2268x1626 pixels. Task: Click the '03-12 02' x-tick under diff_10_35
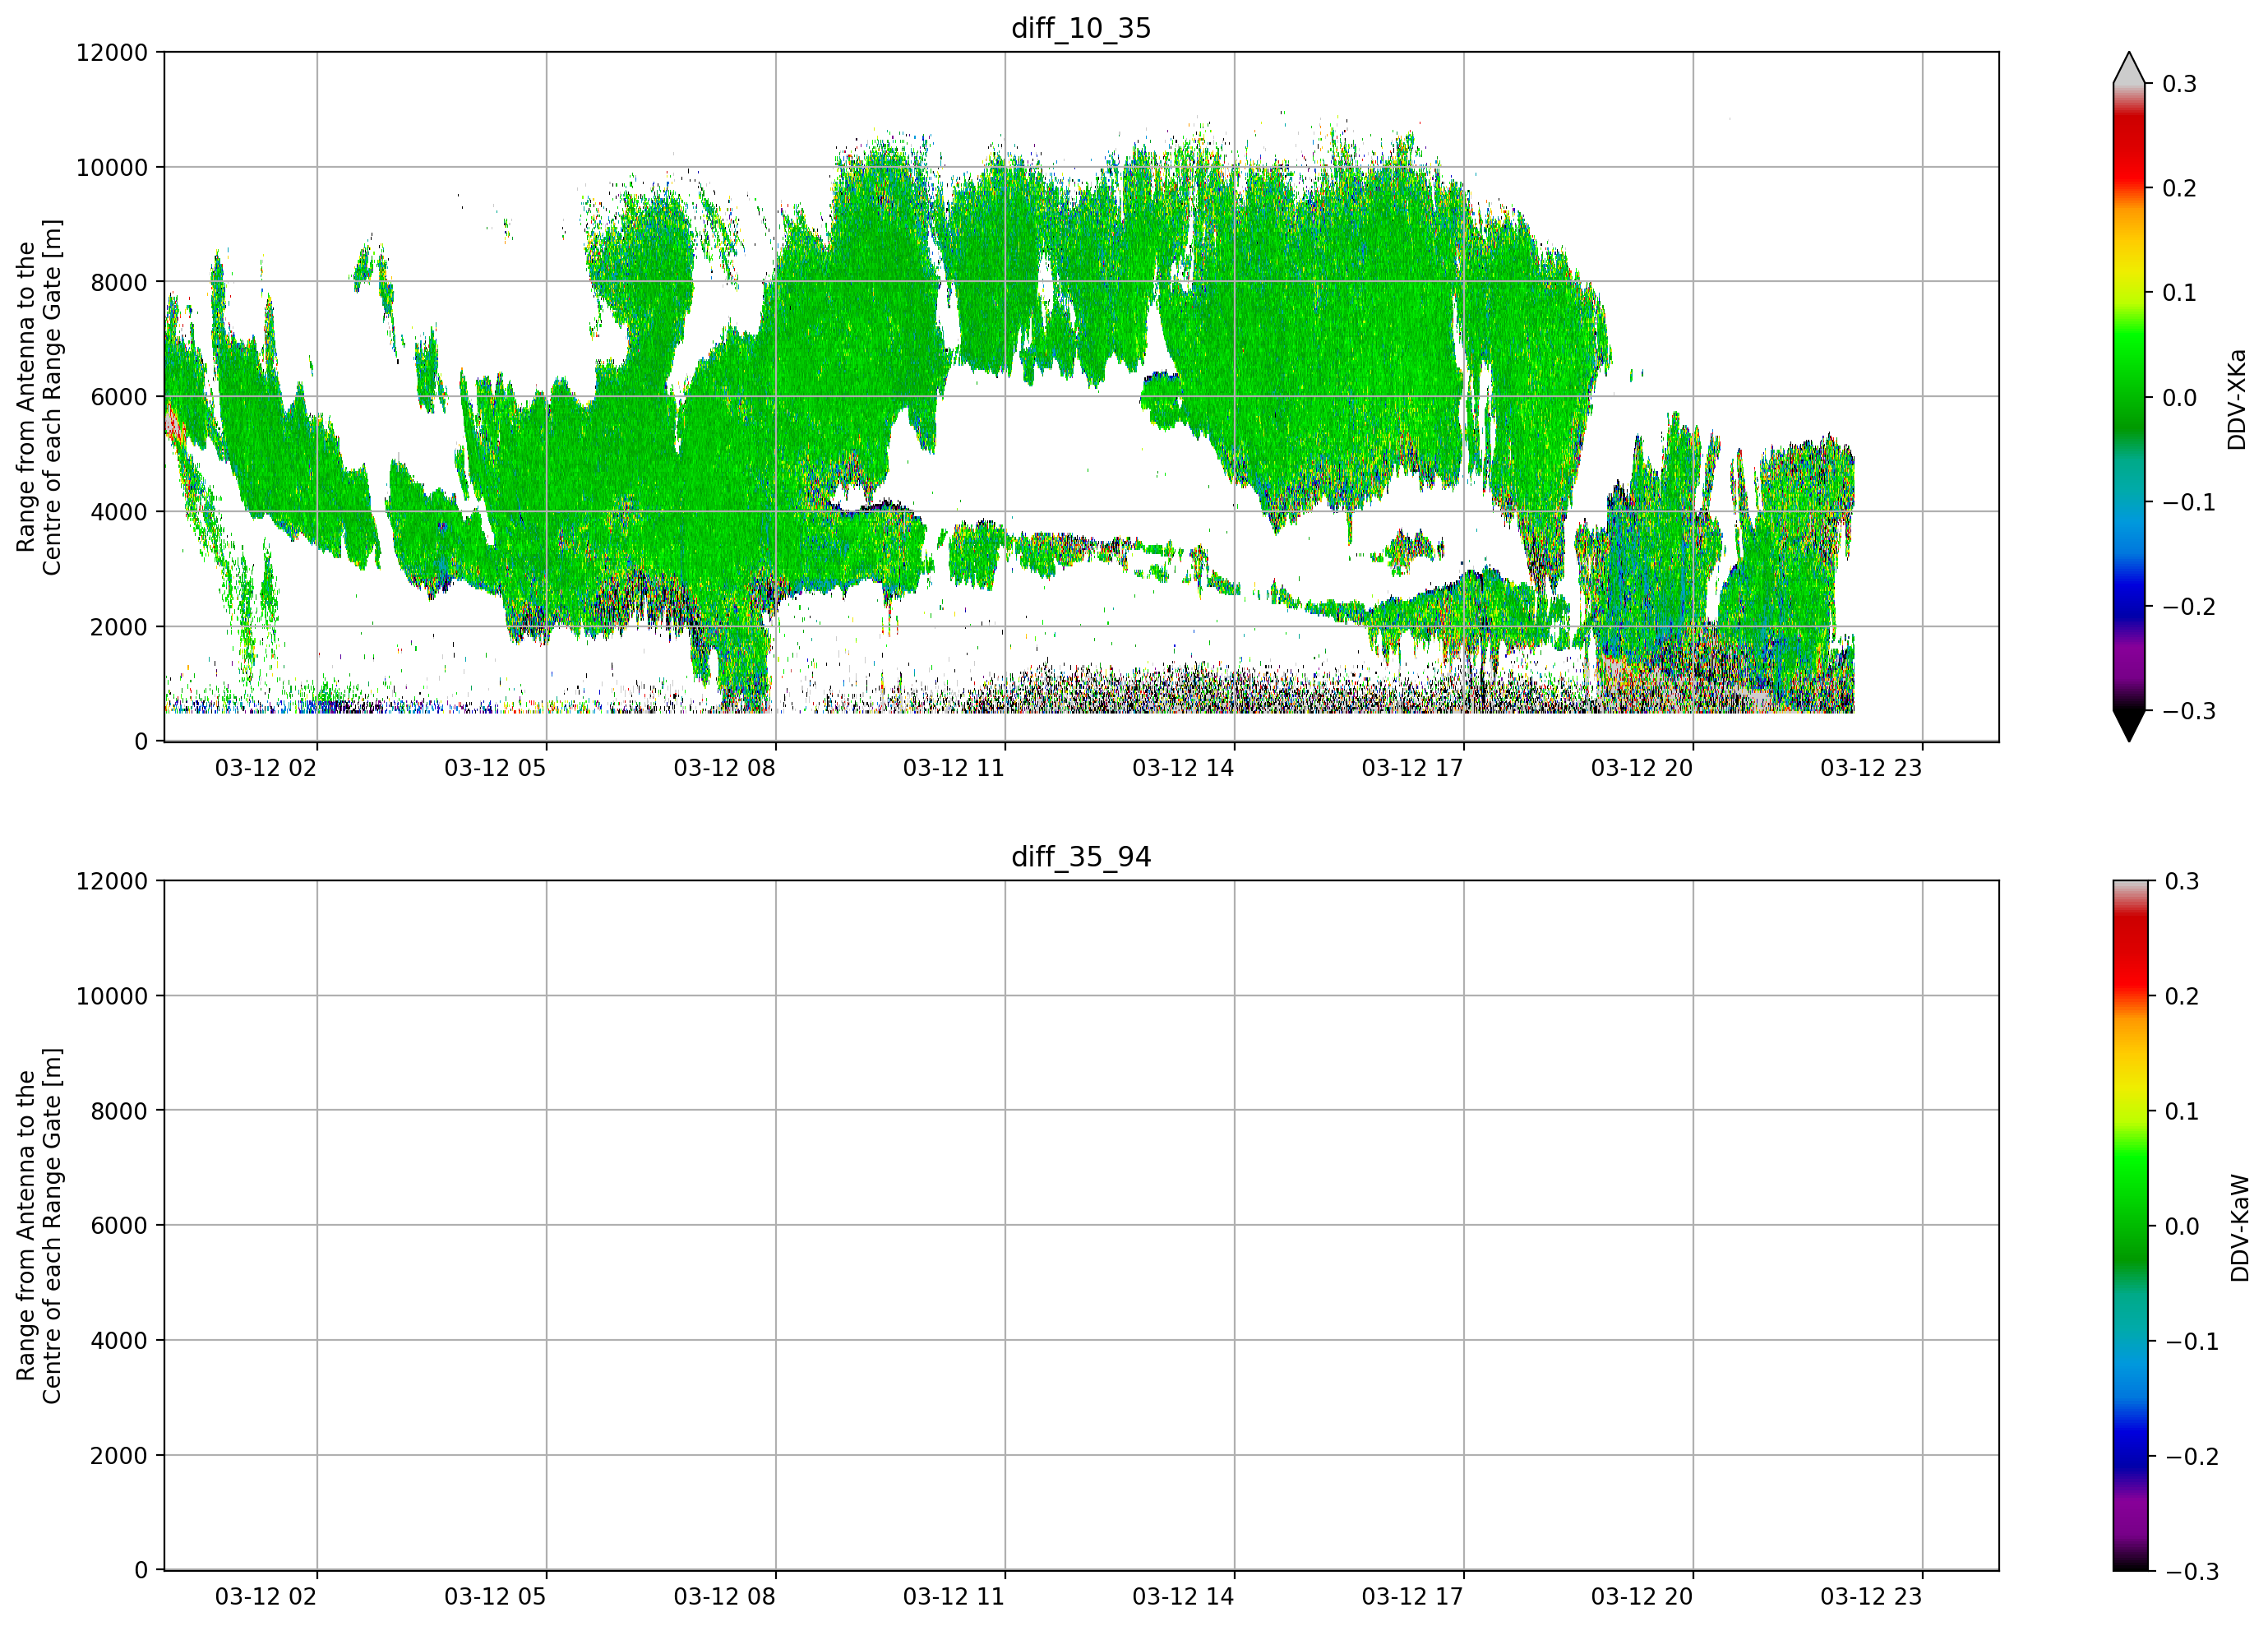[x=266, y=768]
